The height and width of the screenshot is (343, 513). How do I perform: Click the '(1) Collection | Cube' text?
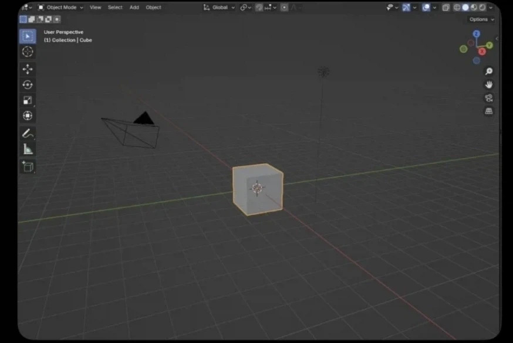(67, 40)
